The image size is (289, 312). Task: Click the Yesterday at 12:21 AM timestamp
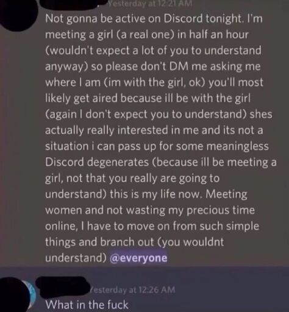(150, 4)
